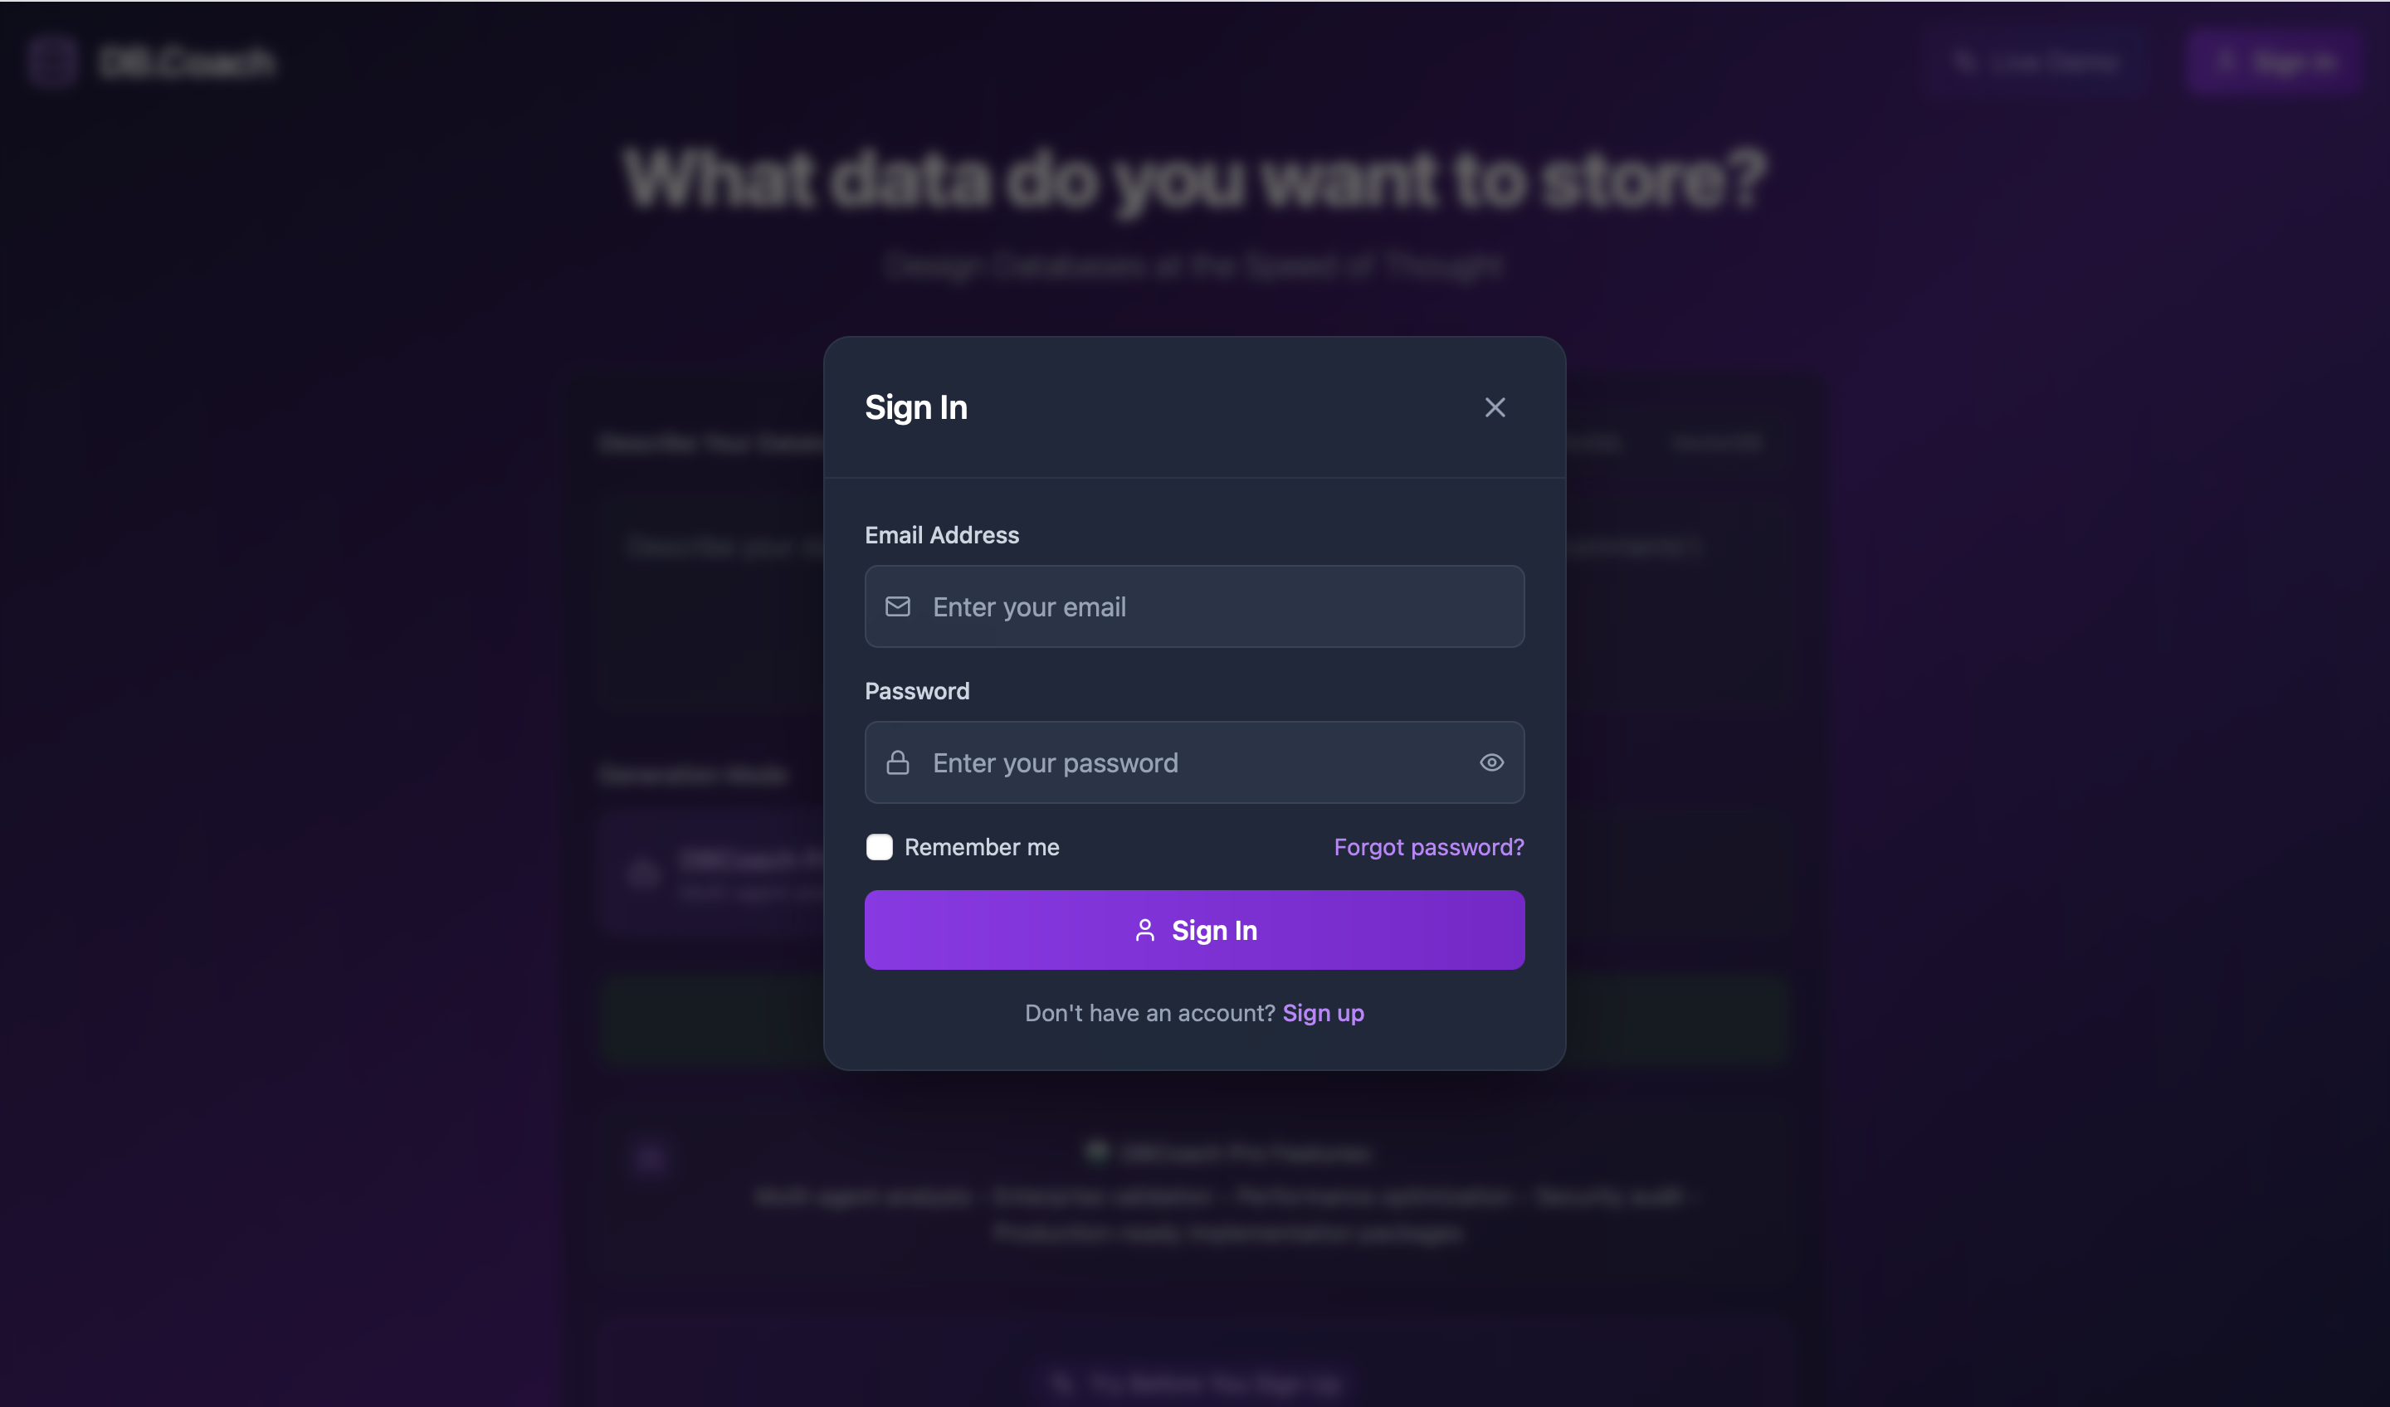Click the blurred DBCoach brand name

point(187,62)
